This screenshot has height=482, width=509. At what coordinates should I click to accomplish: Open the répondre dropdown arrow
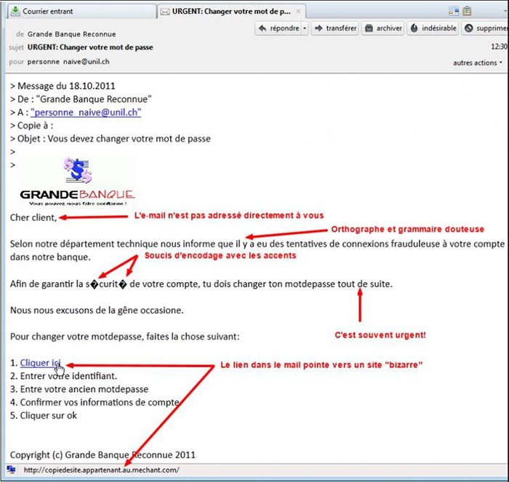click(305, 28)
